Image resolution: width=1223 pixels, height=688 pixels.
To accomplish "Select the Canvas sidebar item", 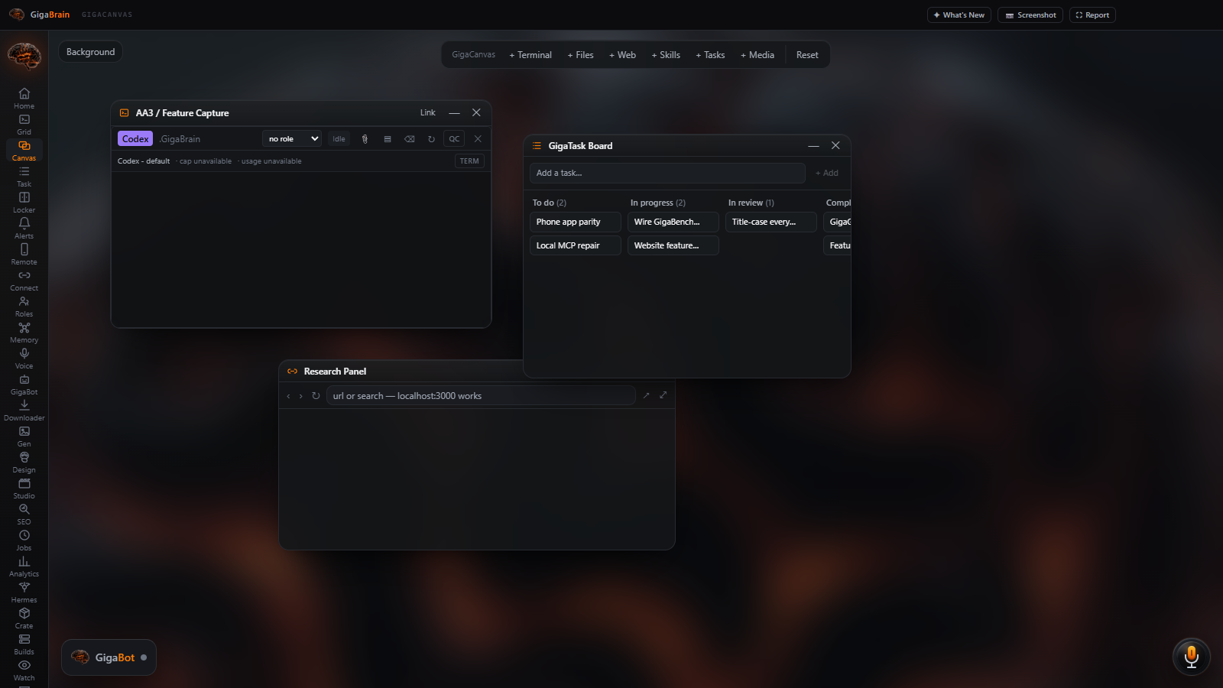I will click(x=24, y=150).
